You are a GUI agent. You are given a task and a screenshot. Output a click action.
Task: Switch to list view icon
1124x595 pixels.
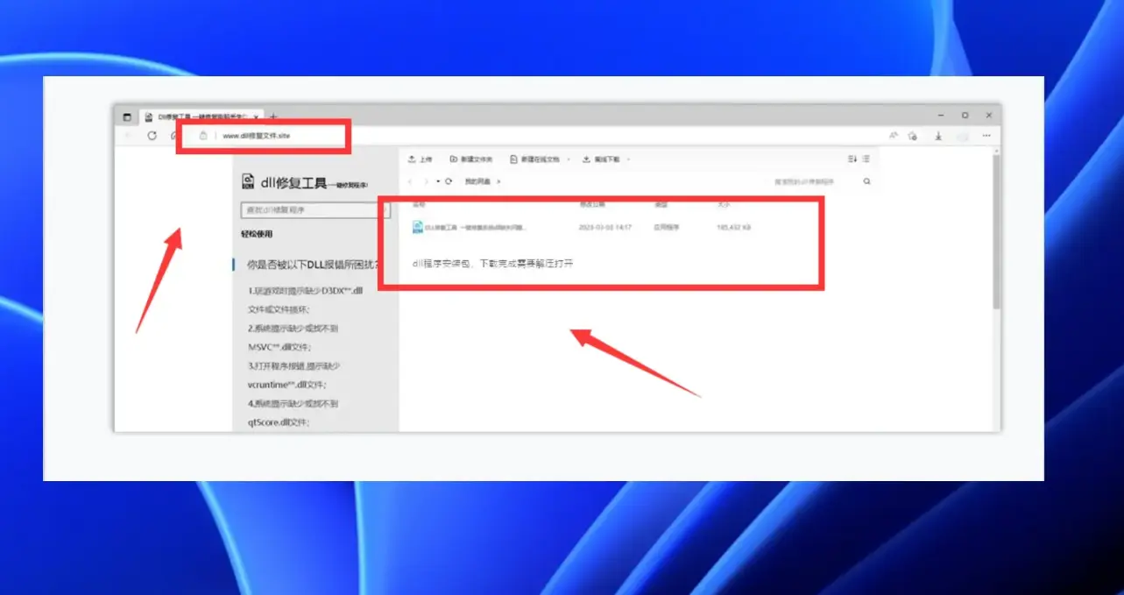(x=866, y=159)
